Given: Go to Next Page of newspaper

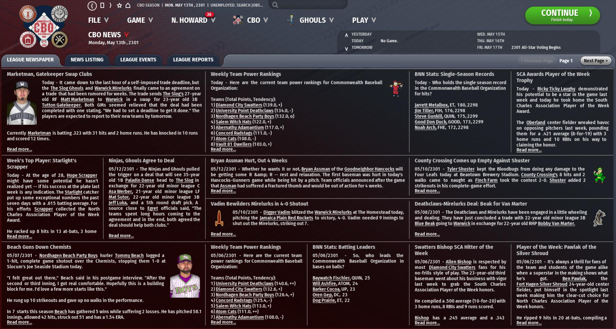Looking at the screenshot, I should point(595,61).
